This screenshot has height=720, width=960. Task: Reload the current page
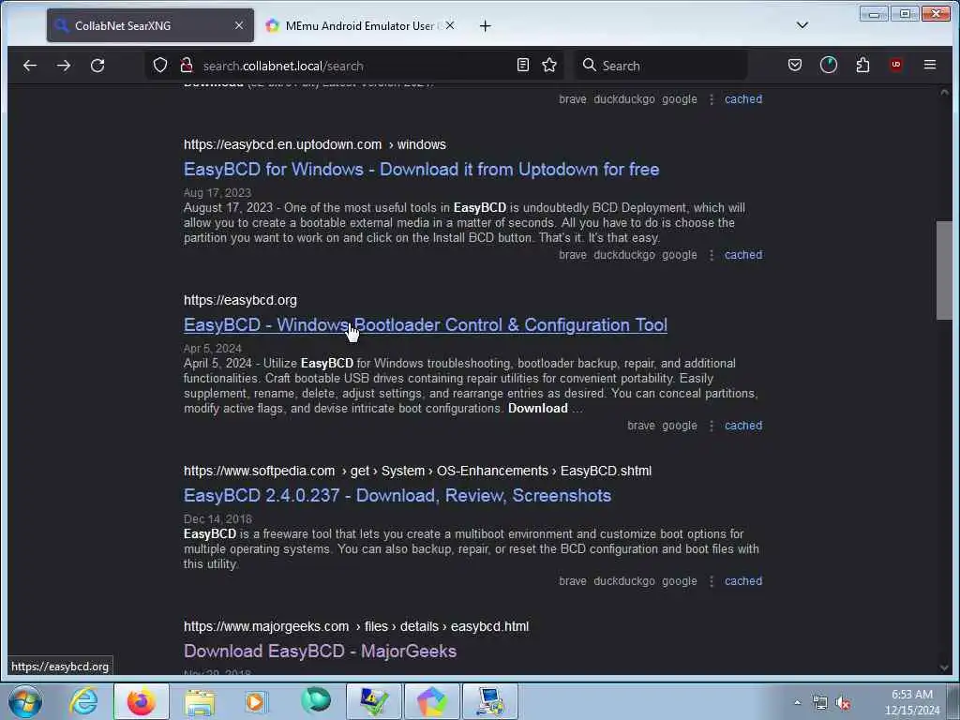97,65
